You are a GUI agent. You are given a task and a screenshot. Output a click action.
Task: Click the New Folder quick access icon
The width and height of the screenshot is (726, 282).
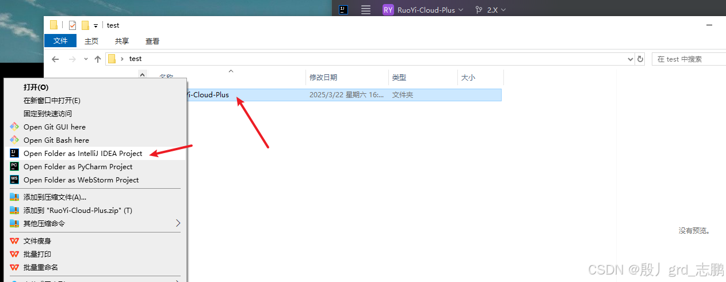pyautogui.click(x=85, y=25)
